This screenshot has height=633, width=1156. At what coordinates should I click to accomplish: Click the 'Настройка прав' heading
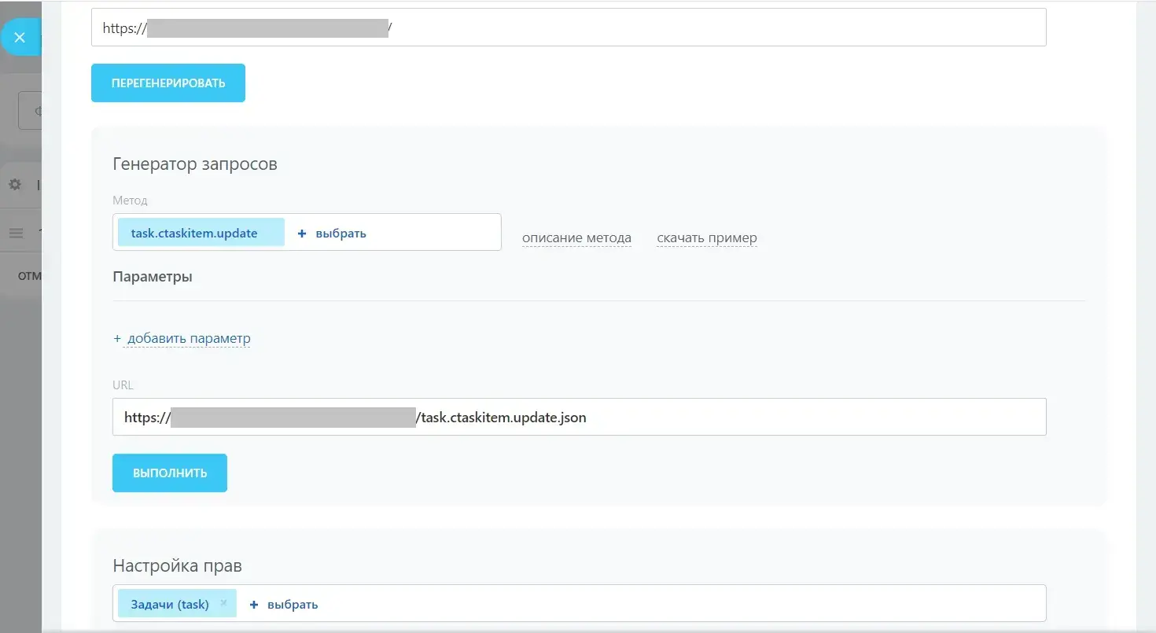(x=177, y=565)
